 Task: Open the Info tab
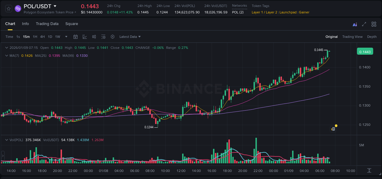pyautogui.click(x=25, y=24)
